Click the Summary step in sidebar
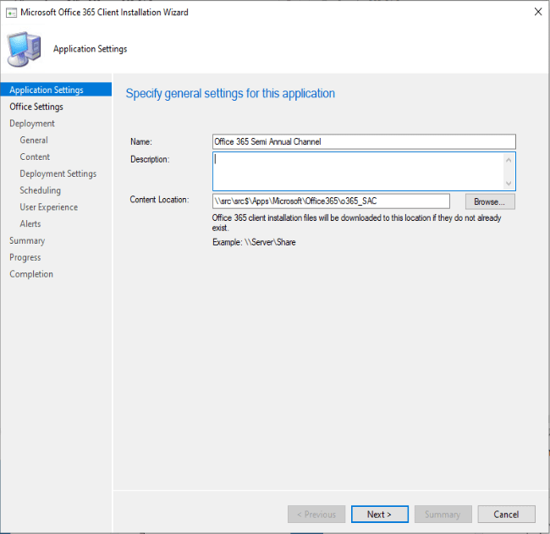The height and width of the screenshot is (534, 550). [27, 240]
